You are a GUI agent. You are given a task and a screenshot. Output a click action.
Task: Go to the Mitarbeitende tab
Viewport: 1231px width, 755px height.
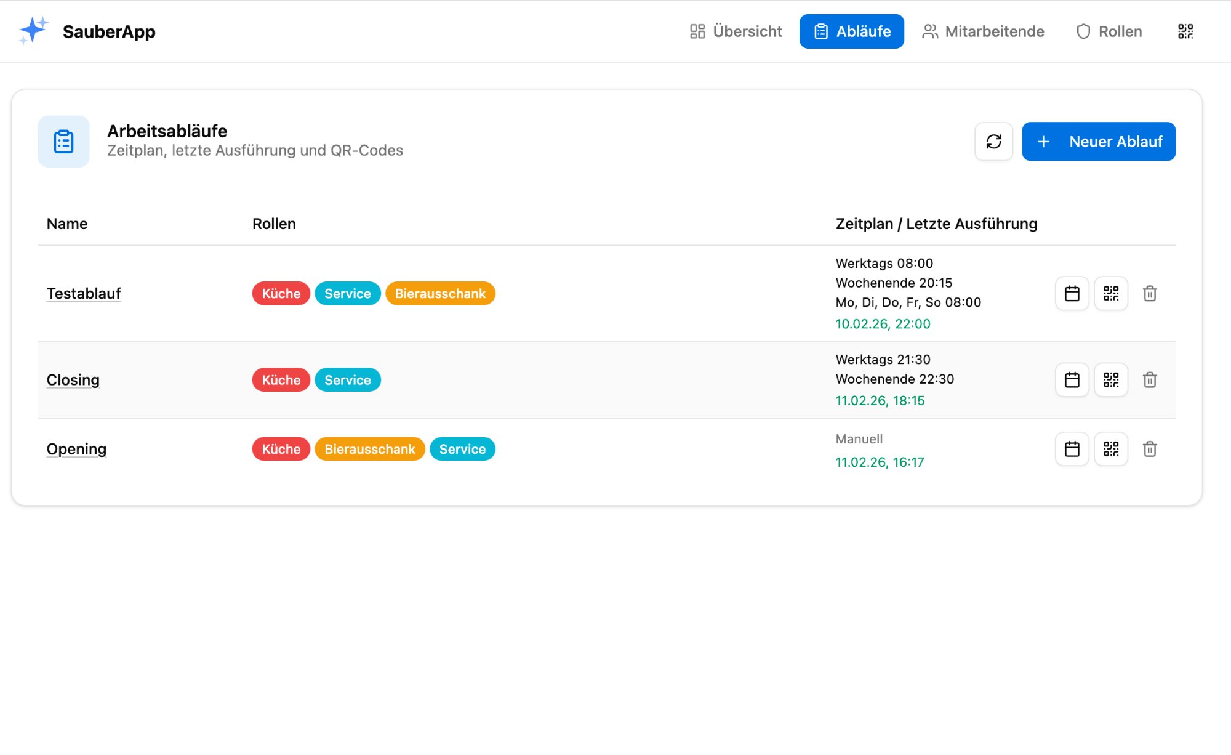pos(983,31)
